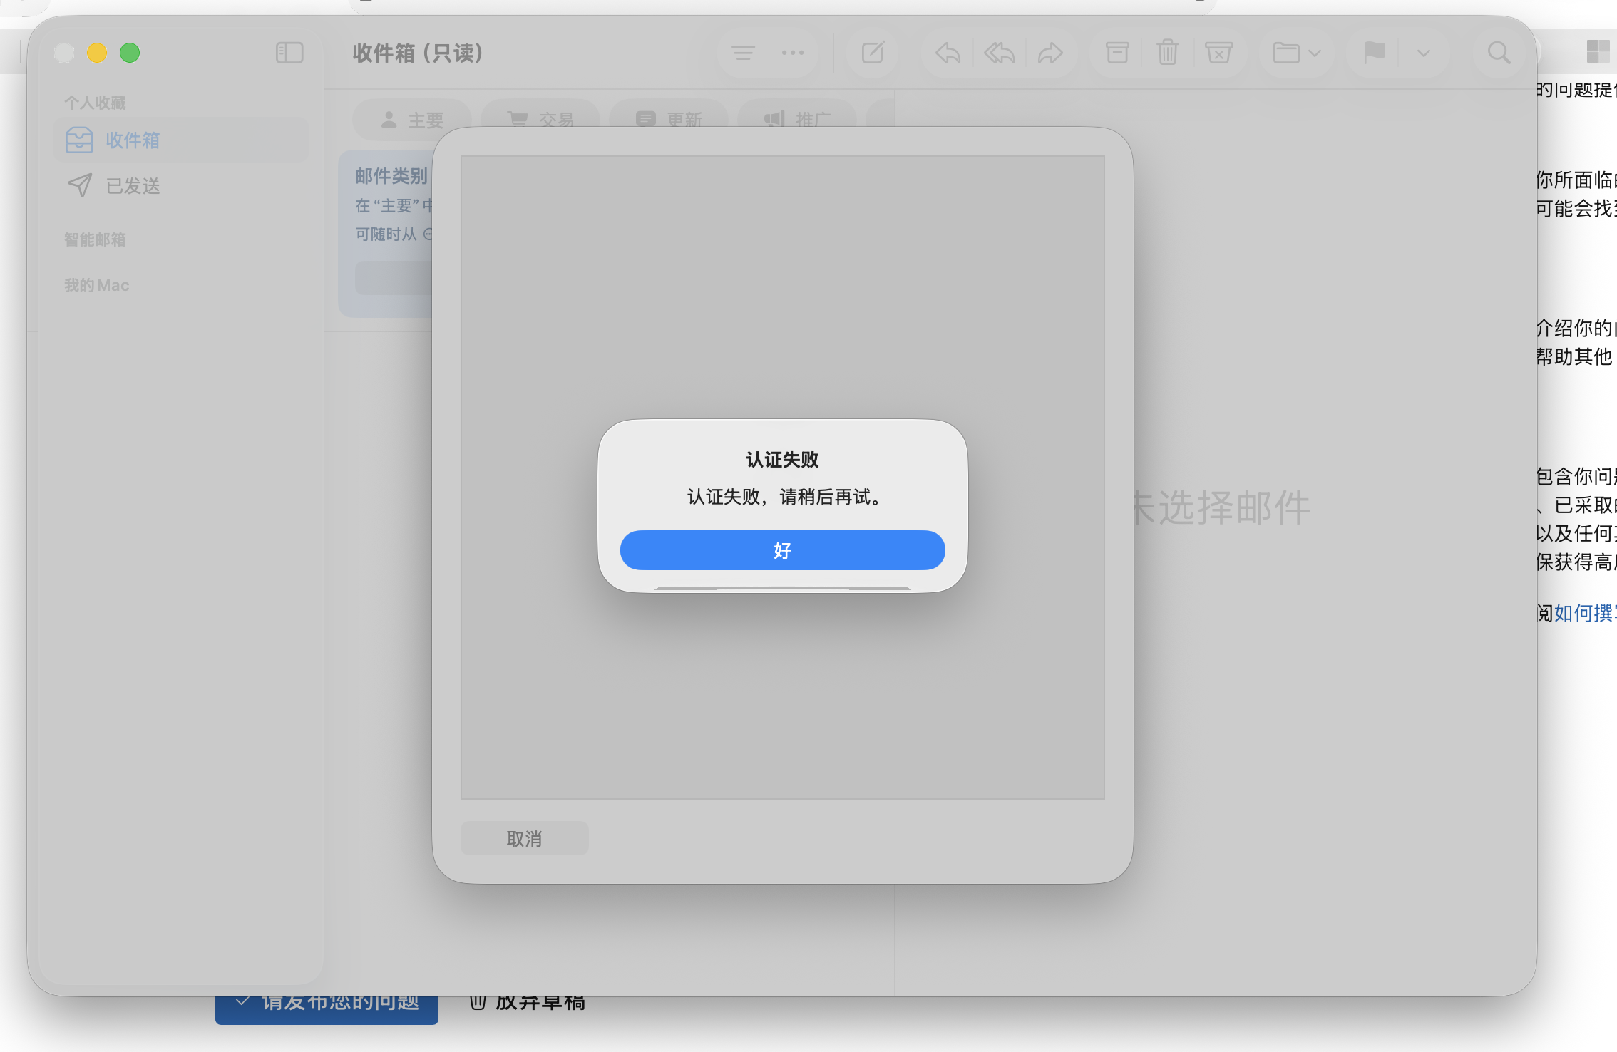Flag the message with the flag icon
The width and height of the screenshot is (1617, 1052).
1374,53
